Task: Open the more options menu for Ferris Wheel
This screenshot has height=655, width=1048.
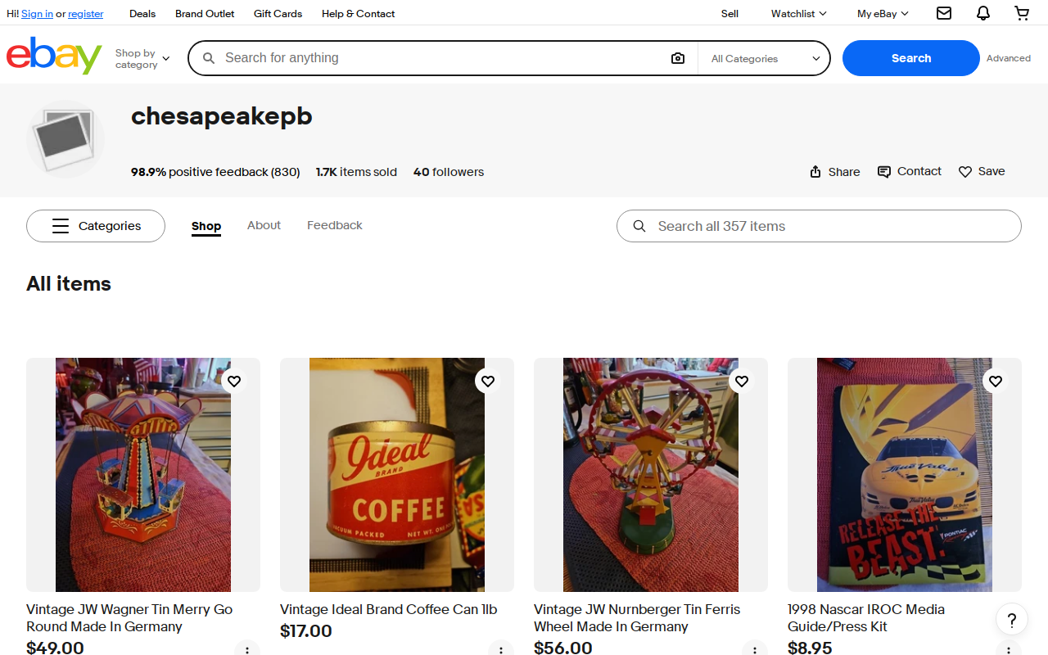Action: click(x=754, y=649)
